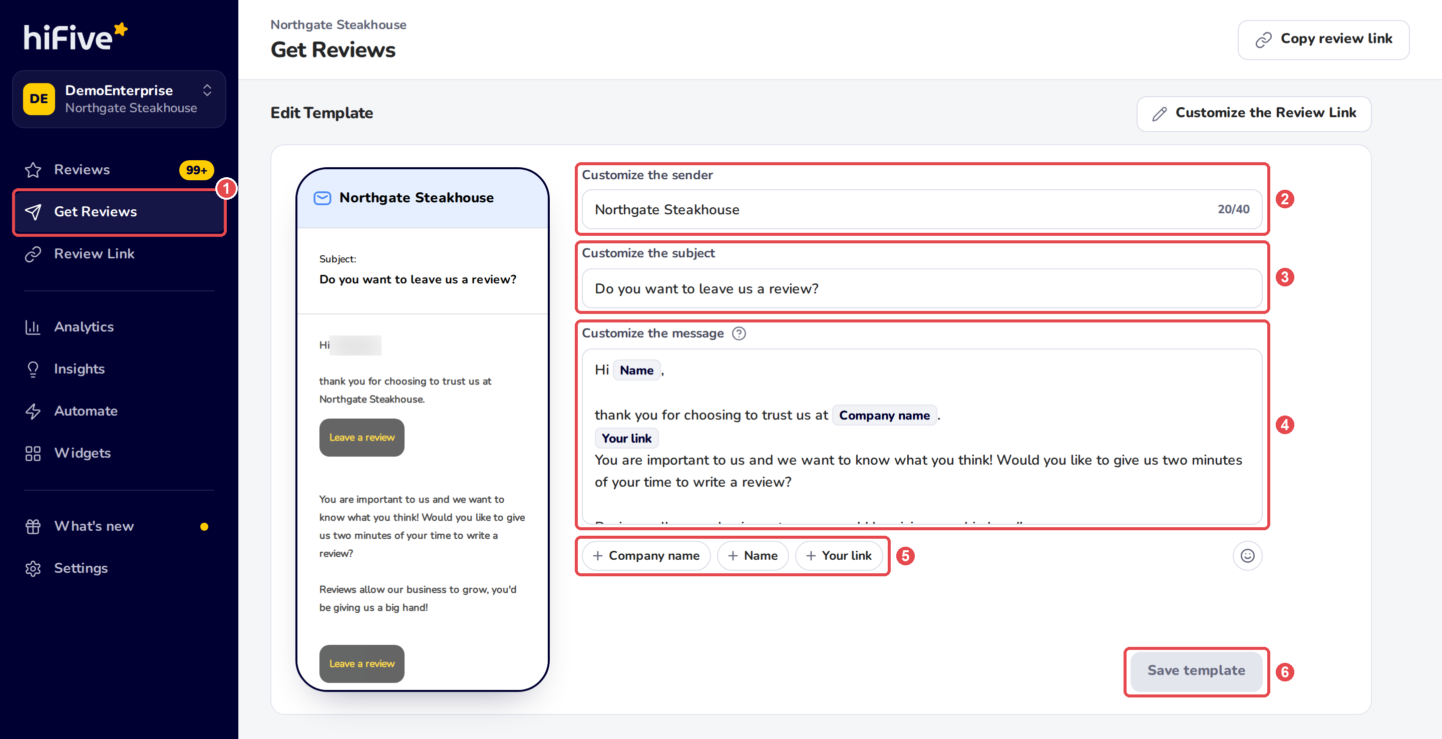Click the Reviews star icon
The height and width of the screenshot is (739, 1442).
click(x=33, y=170)
